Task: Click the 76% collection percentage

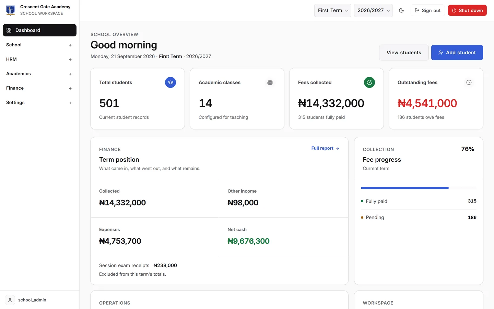Action: [x=468, y=149]
